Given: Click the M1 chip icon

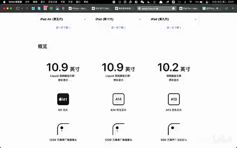Looking at the screenshot, I should (x=63, y=99).
